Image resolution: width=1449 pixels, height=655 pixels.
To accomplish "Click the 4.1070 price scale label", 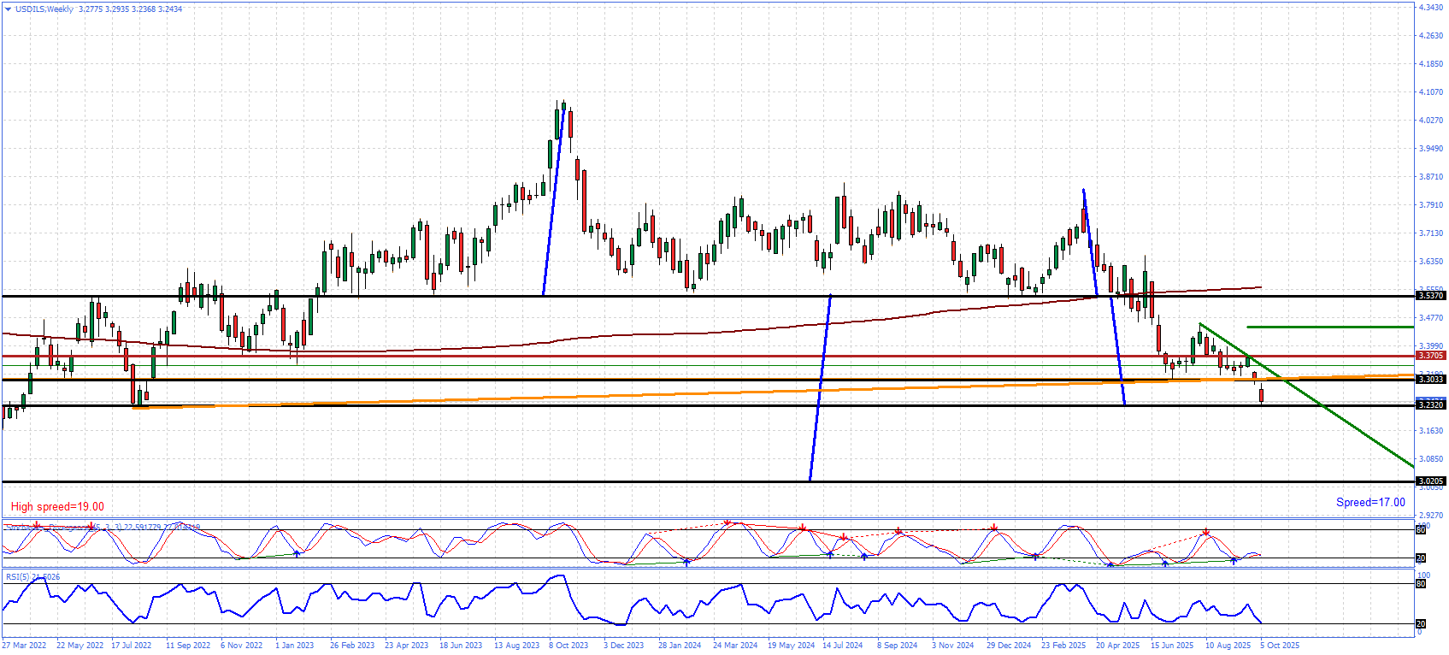I will point(1431,92).
